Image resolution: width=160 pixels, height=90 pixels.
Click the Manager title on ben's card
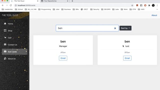coord(63,46)
